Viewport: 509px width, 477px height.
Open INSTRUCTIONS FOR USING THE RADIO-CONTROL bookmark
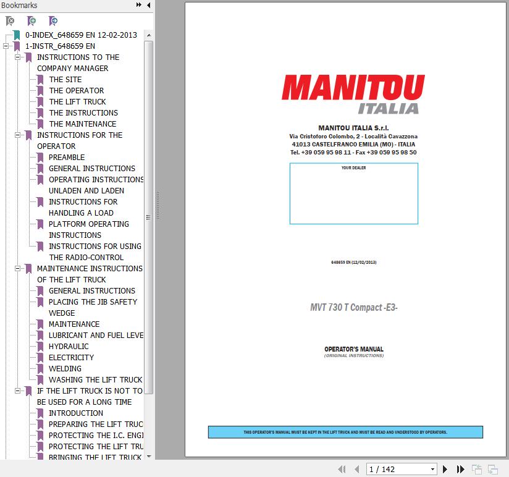click(95, 252)
